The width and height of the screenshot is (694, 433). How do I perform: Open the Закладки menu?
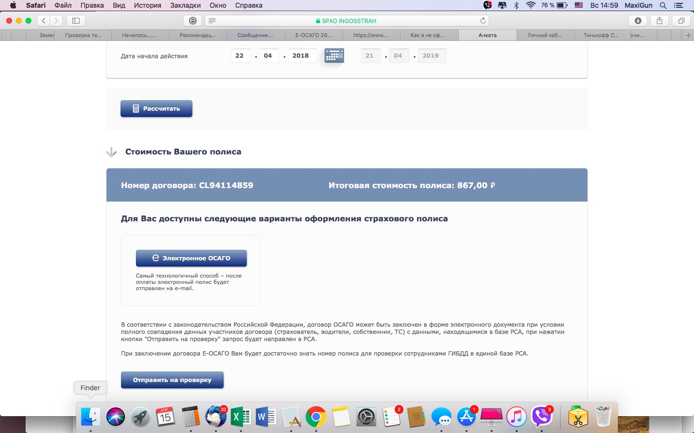186,5
